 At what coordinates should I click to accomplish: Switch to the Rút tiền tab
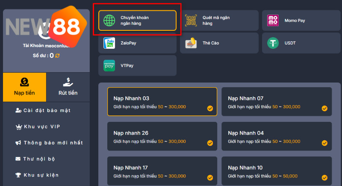pyautogui.click(x=68, y=87)
